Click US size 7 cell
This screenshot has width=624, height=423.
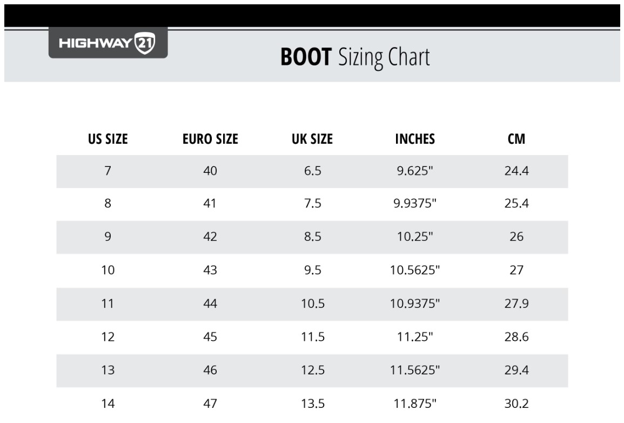[x=108, y=171]
